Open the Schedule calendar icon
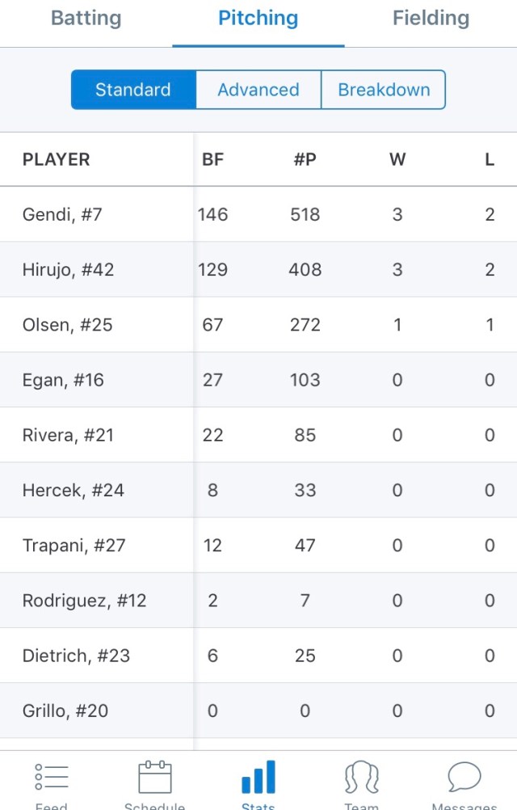 click(x=155, y=778)
